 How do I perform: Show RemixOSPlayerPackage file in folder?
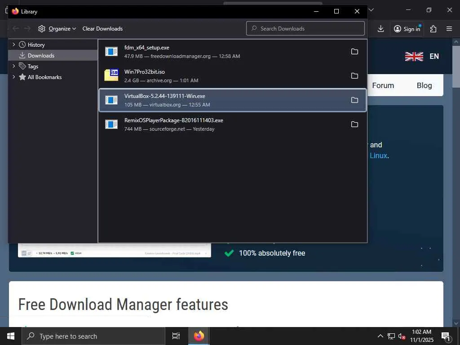(354, 124)
